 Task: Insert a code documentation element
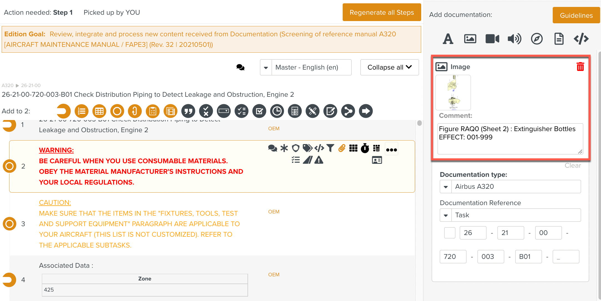(x=581, y=39)
